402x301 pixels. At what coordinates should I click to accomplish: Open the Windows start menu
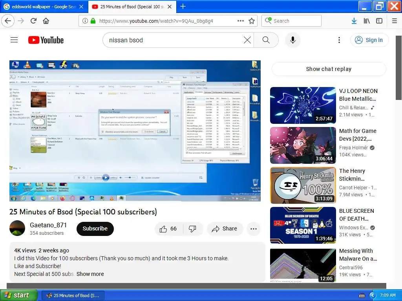[x=18, y=295]
